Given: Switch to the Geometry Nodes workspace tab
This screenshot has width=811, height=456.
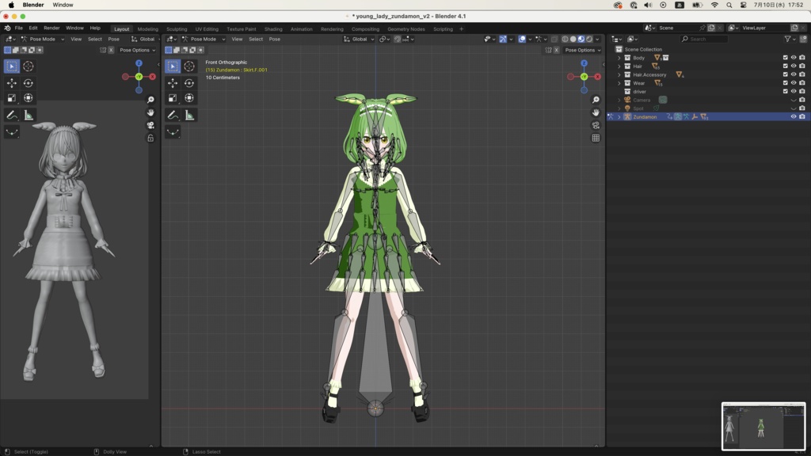Looking at the screenshot, I should (x=406, y=29).
